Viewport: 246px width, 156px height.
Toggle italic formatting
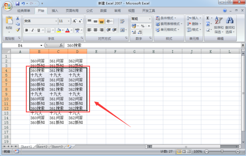33,30
